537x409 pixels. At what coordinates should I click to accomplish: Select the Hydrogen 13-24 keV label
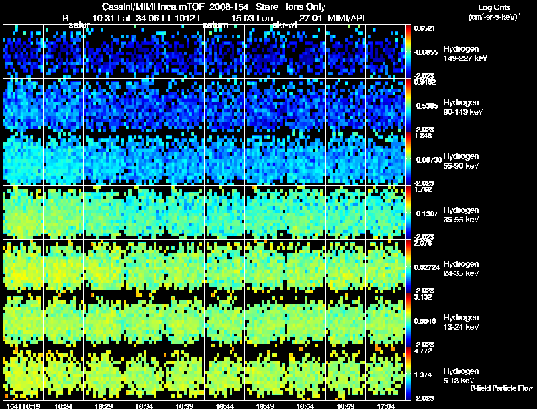click(461, 322)
